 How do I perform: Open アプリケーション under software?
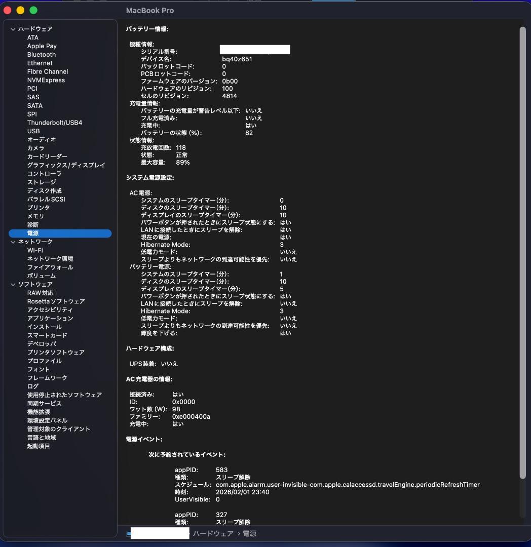tap(50, 319)
